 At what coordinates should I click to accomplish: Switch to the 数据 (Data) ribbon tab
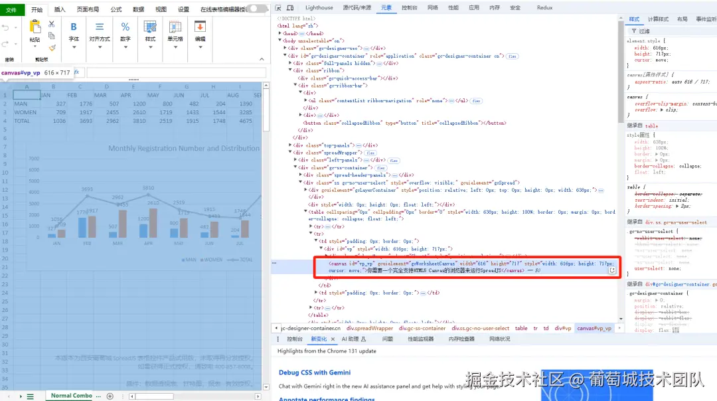(x=138, y=9)
